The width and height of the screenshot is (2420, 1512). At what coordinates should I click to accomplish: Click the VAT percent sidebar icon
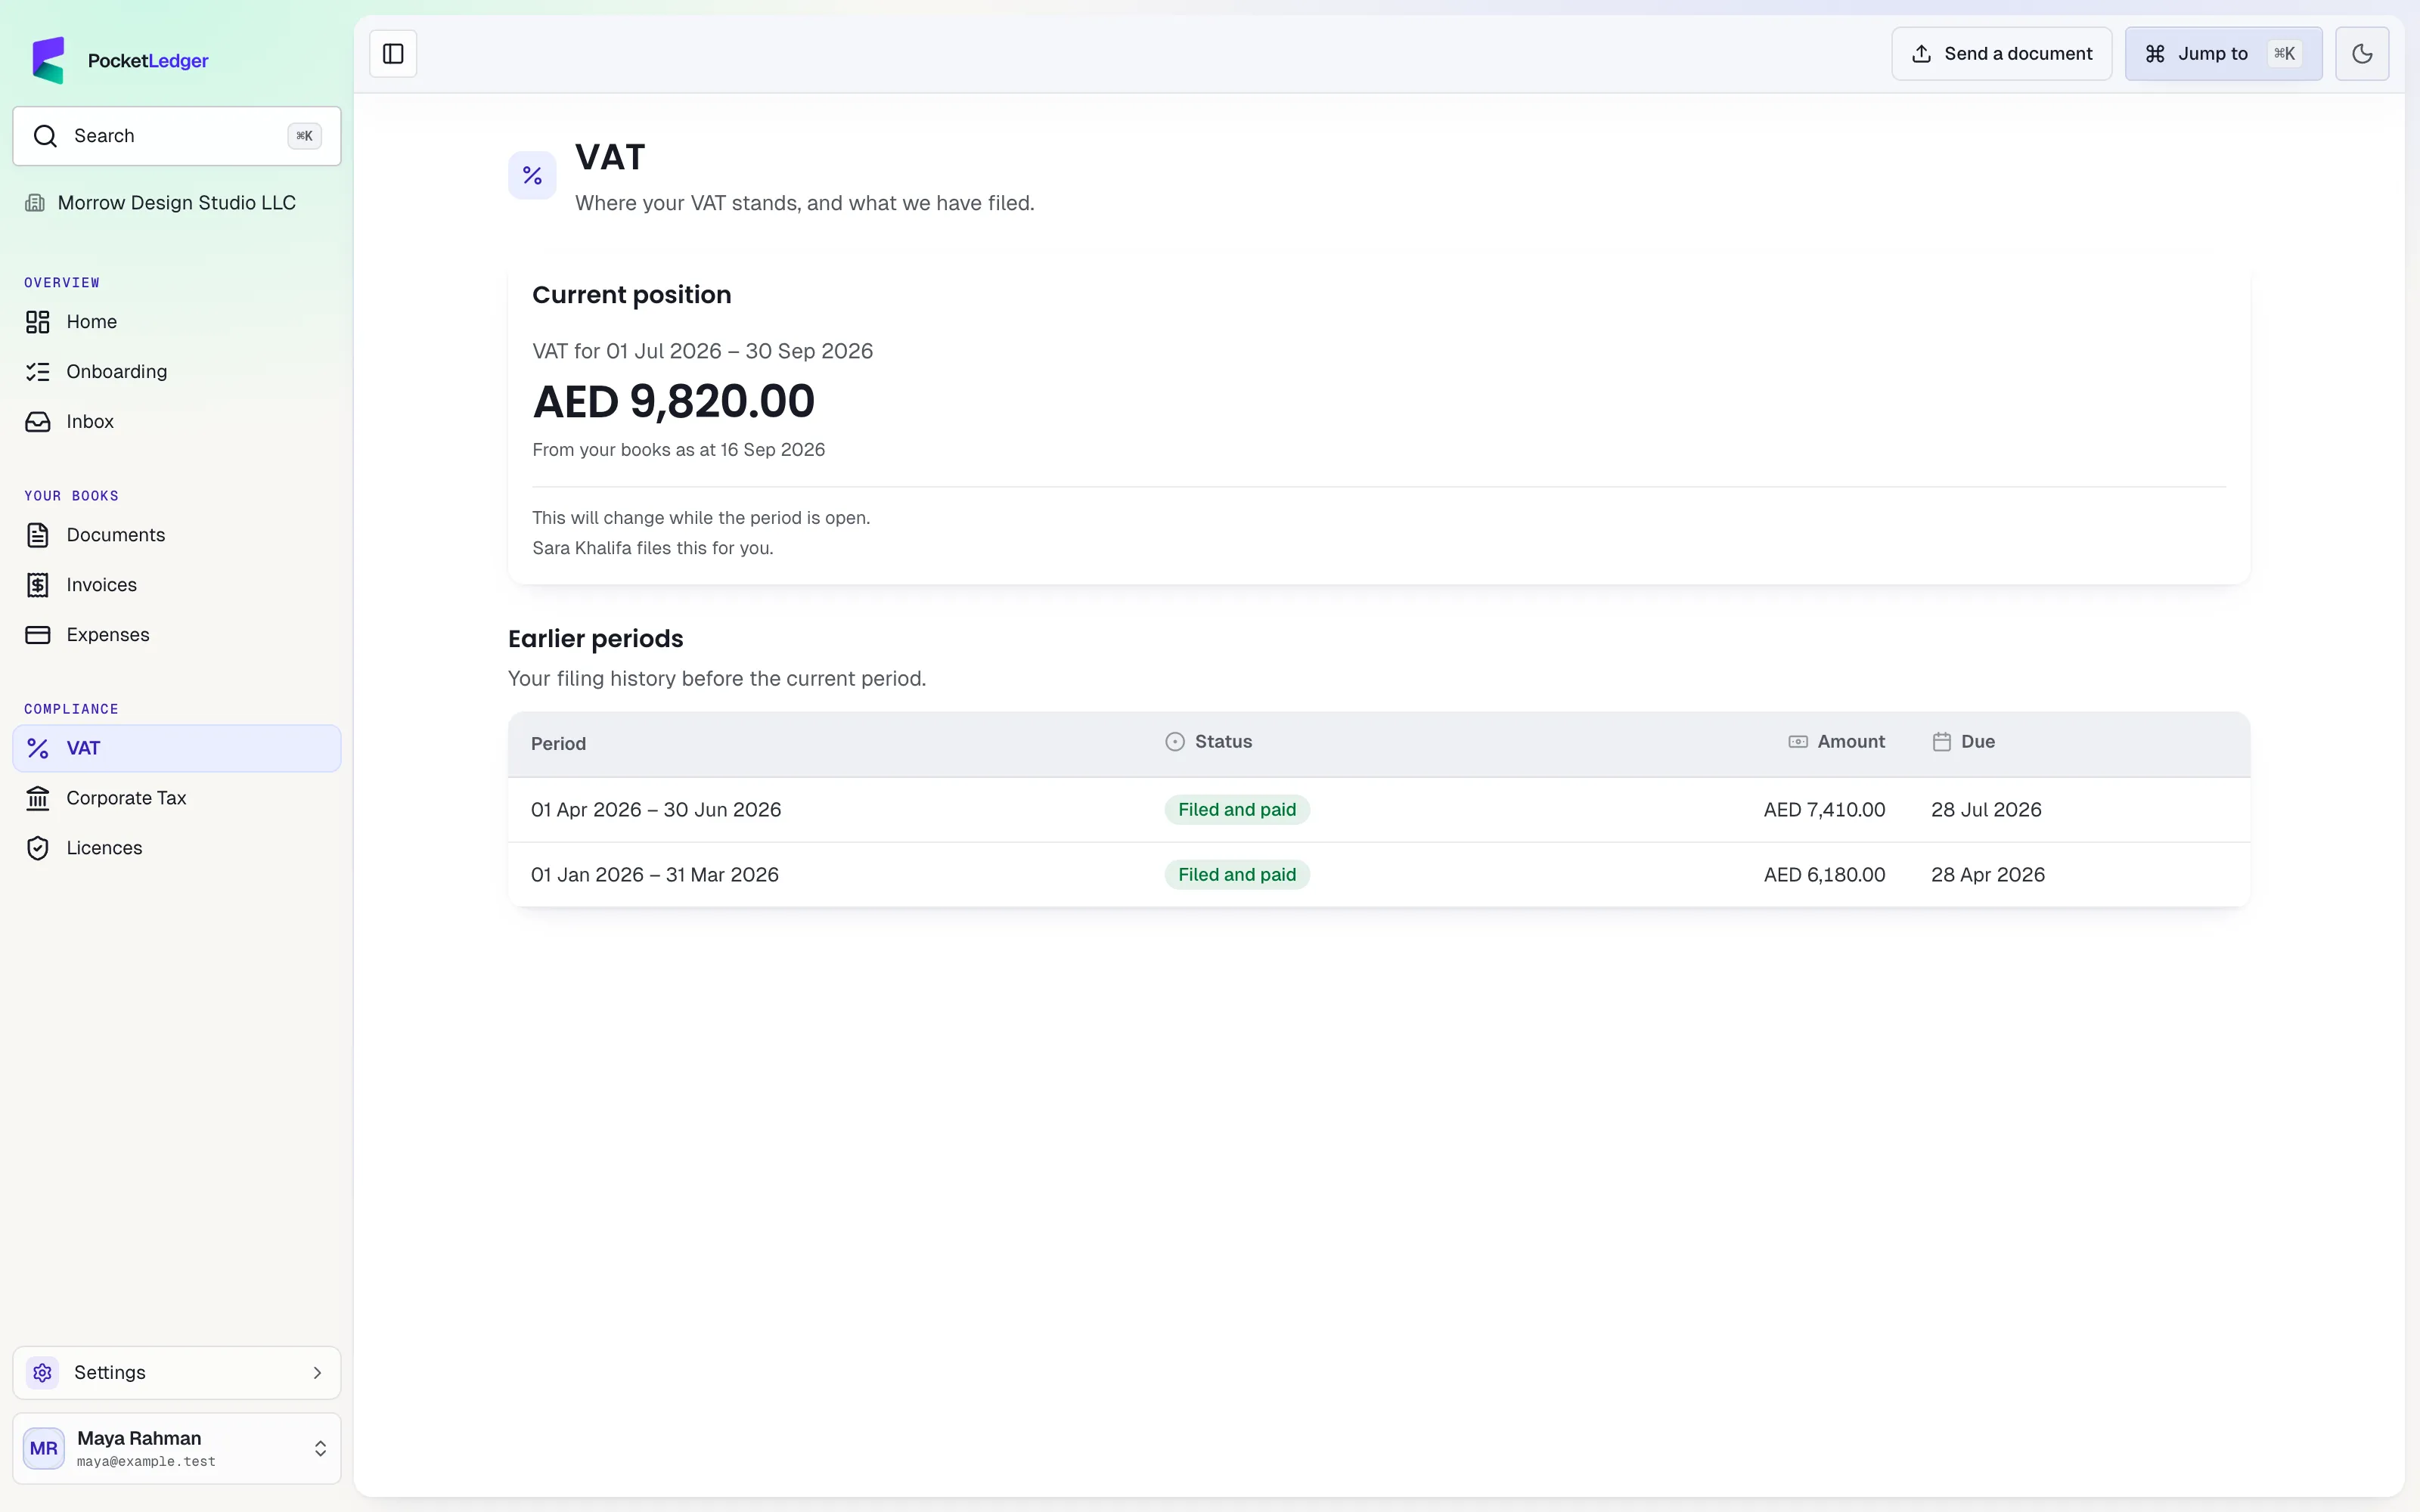[x=38, y=748]
